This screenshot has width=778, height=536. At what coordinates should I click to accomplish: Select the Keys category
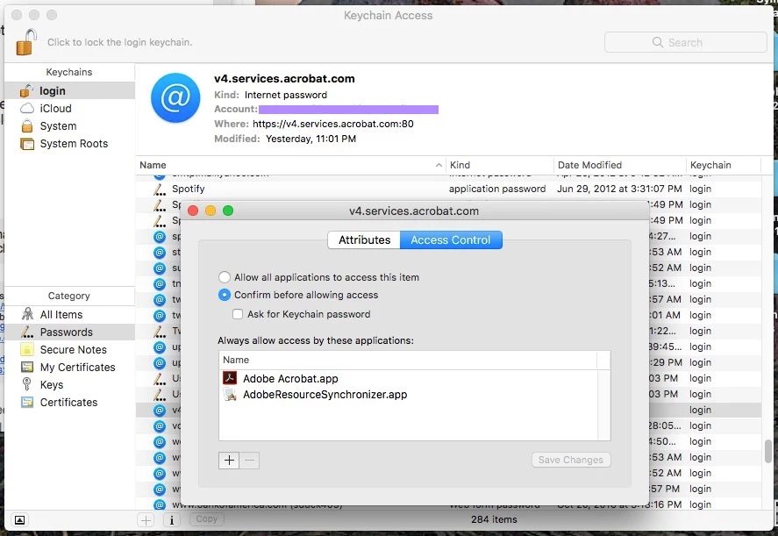69,384
